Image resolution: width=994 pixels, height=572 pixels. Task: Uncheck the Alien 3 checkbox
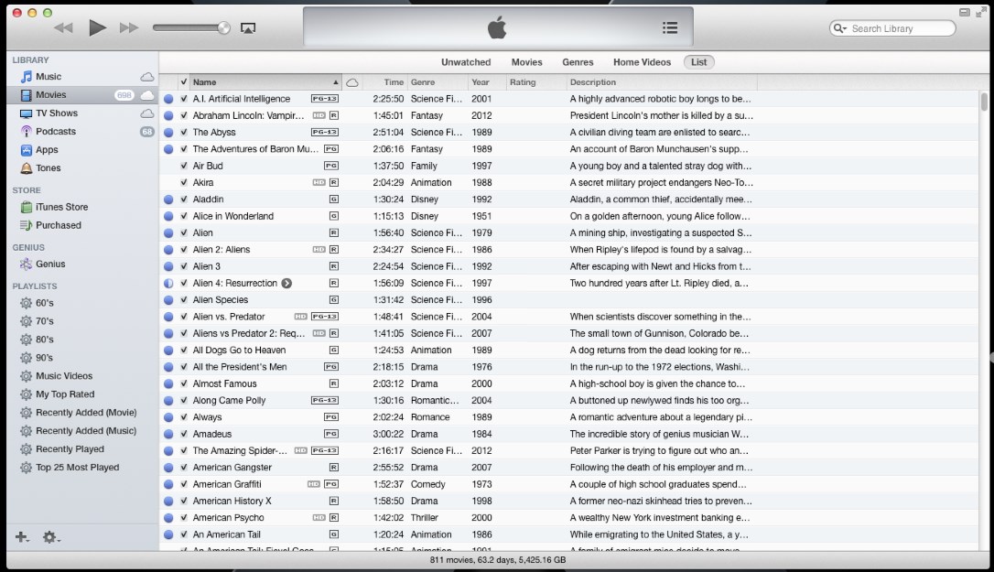pos(184,267)
